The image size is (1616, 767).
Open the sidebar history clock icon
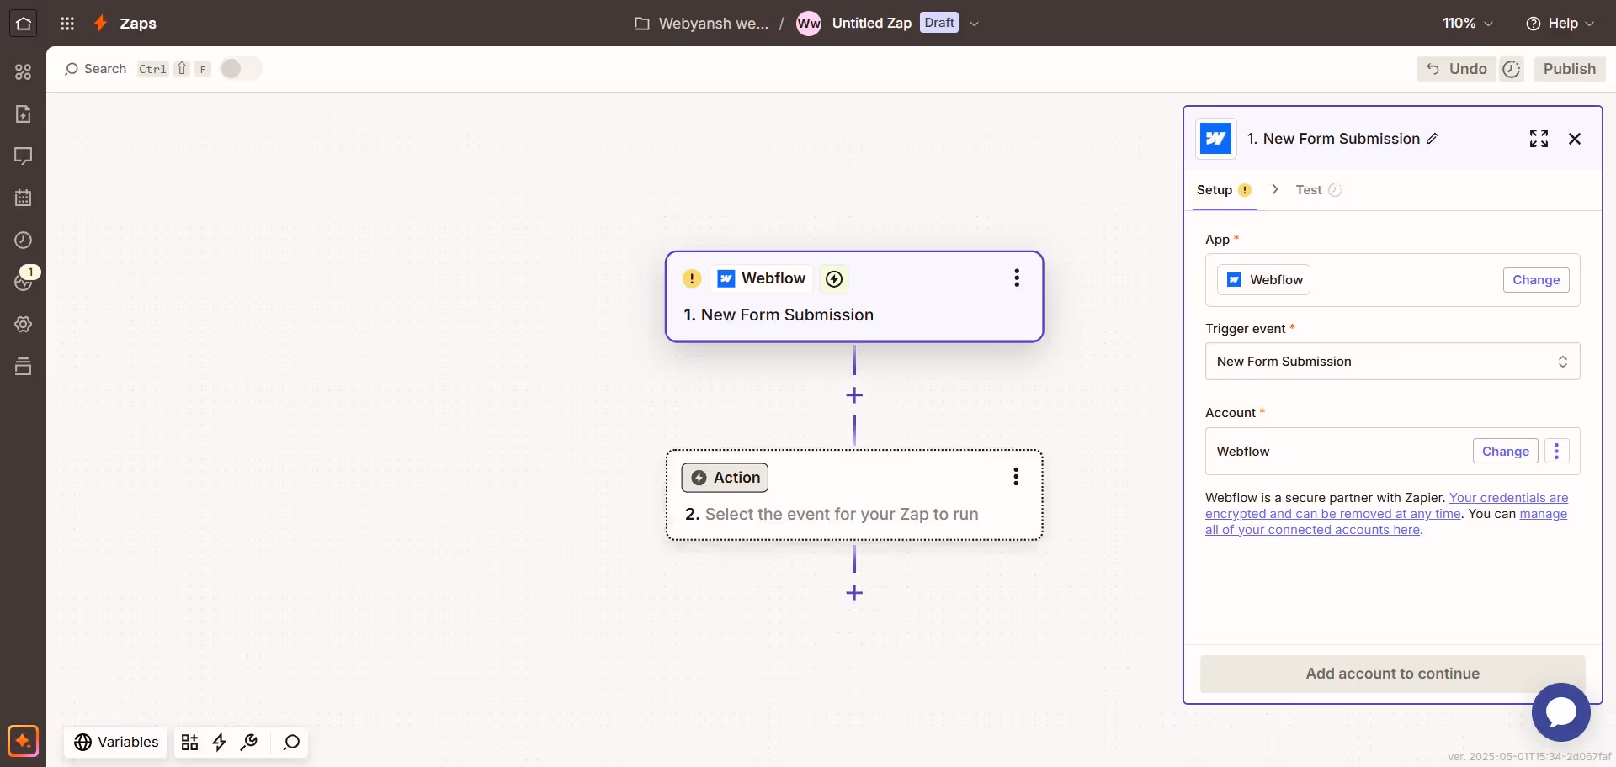[24, 241]
